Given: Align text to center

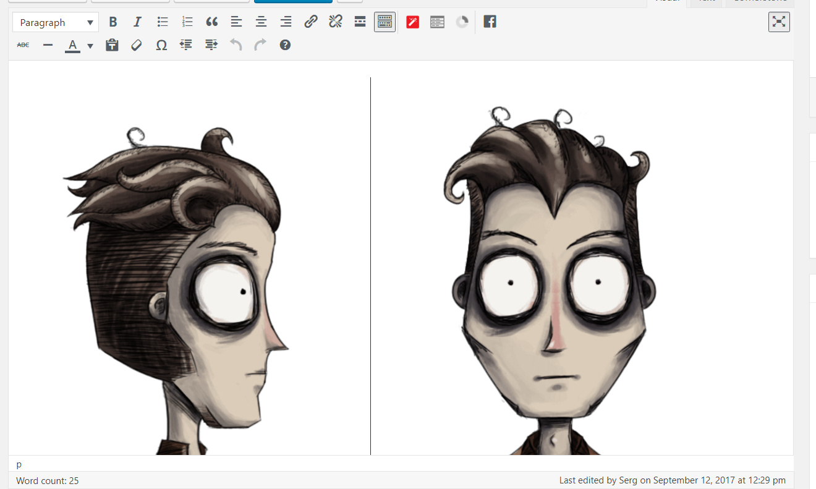Looking at the screenshot, I should click(x=261, y=22).
